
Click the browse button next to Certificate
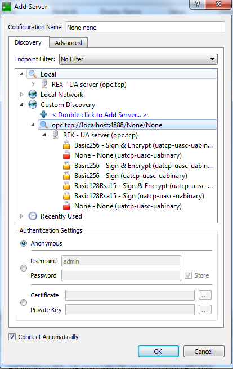coord(205,295)
